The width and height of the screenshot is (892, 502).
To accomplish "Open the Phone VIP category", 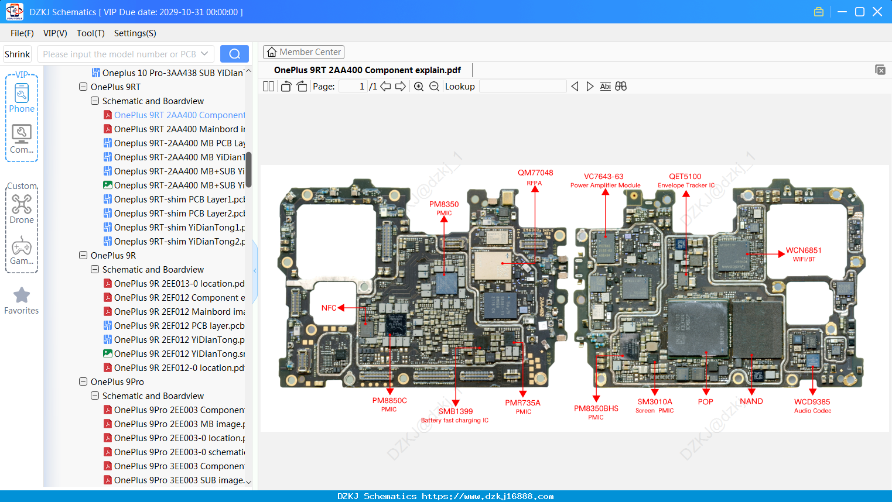I will tap(22, 98).
